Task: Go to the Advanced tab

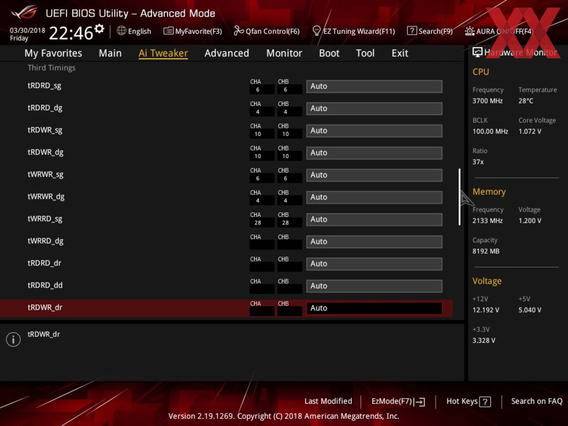Action: coord(227,53)
